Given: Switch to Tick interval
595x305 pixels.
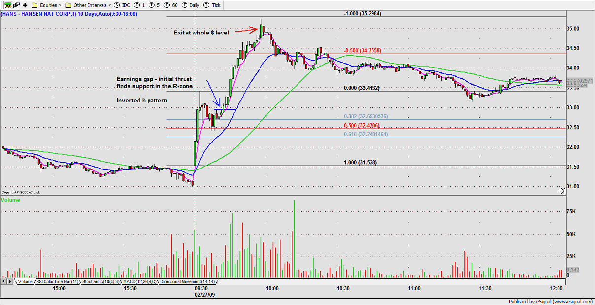Looking at the screenshot, I should point(212,5).
